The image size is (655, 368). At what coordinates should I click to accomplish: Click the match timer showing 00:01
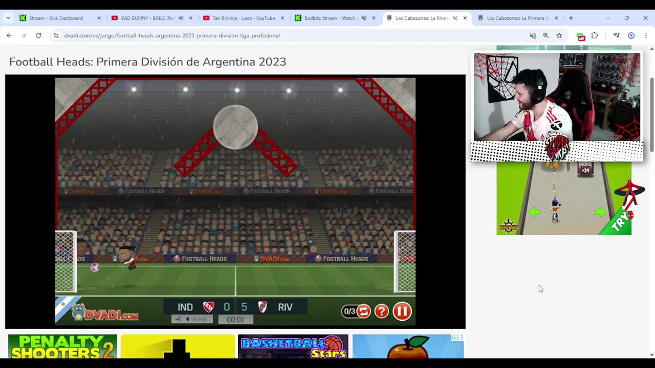(235, 319)
